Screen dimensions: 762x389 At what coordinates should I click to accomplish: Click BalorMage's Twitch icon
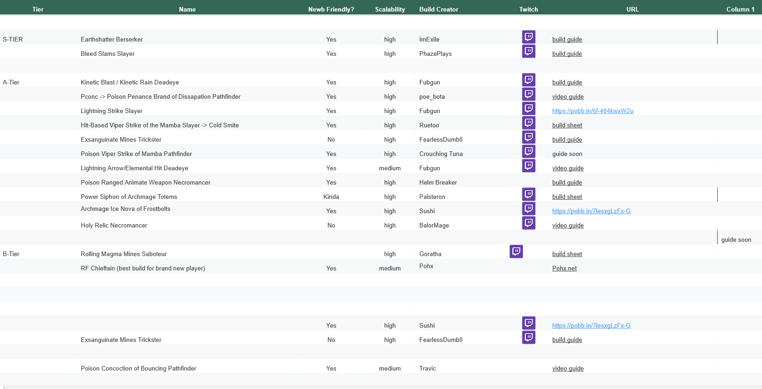click(x=529, y=223)
